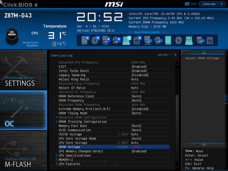The image size is (228, 171).
Task: Open the SETTINGS motherboard settings section
Action: click(23, 70)
